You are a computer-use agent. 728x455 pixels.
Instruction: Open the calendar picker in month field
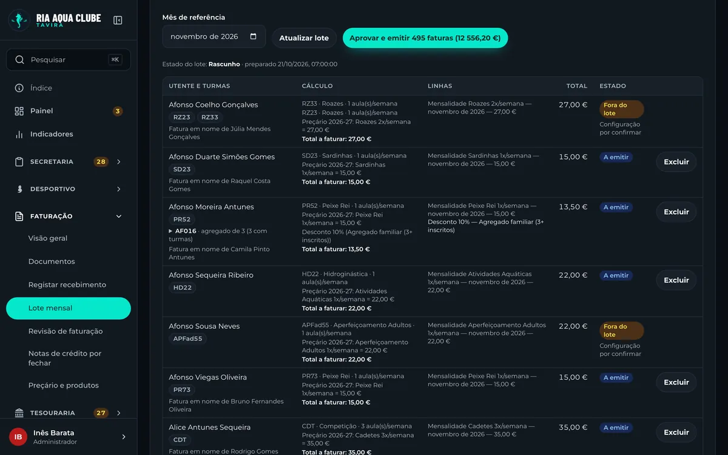click(x=253, y=36)
